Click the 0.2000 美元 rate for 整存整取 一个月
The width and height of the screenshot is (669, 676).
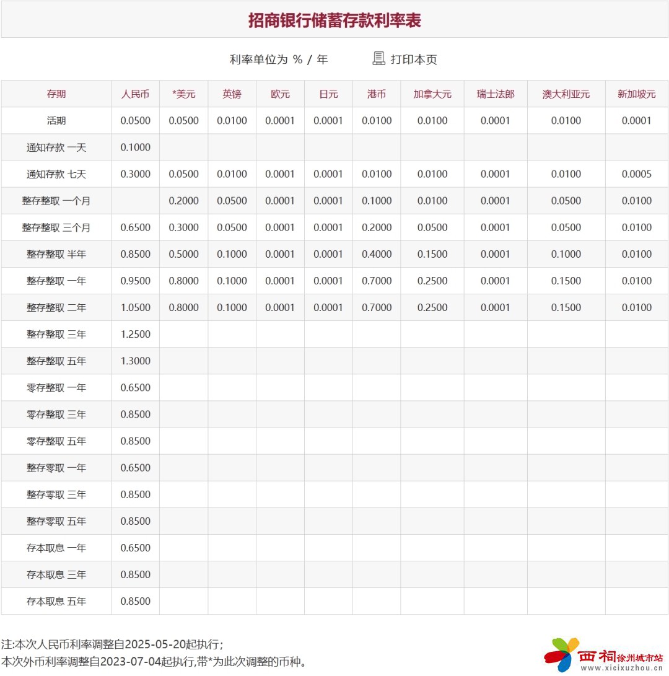(183, 201)
